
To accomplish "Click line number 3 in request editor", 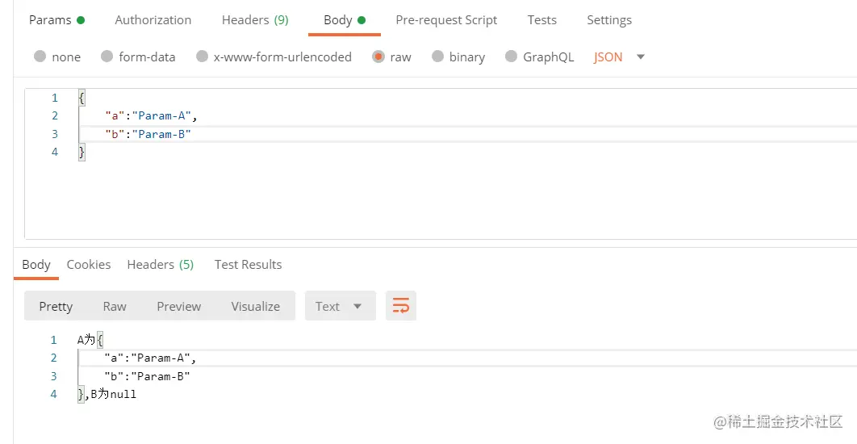I will click(54, 134).
